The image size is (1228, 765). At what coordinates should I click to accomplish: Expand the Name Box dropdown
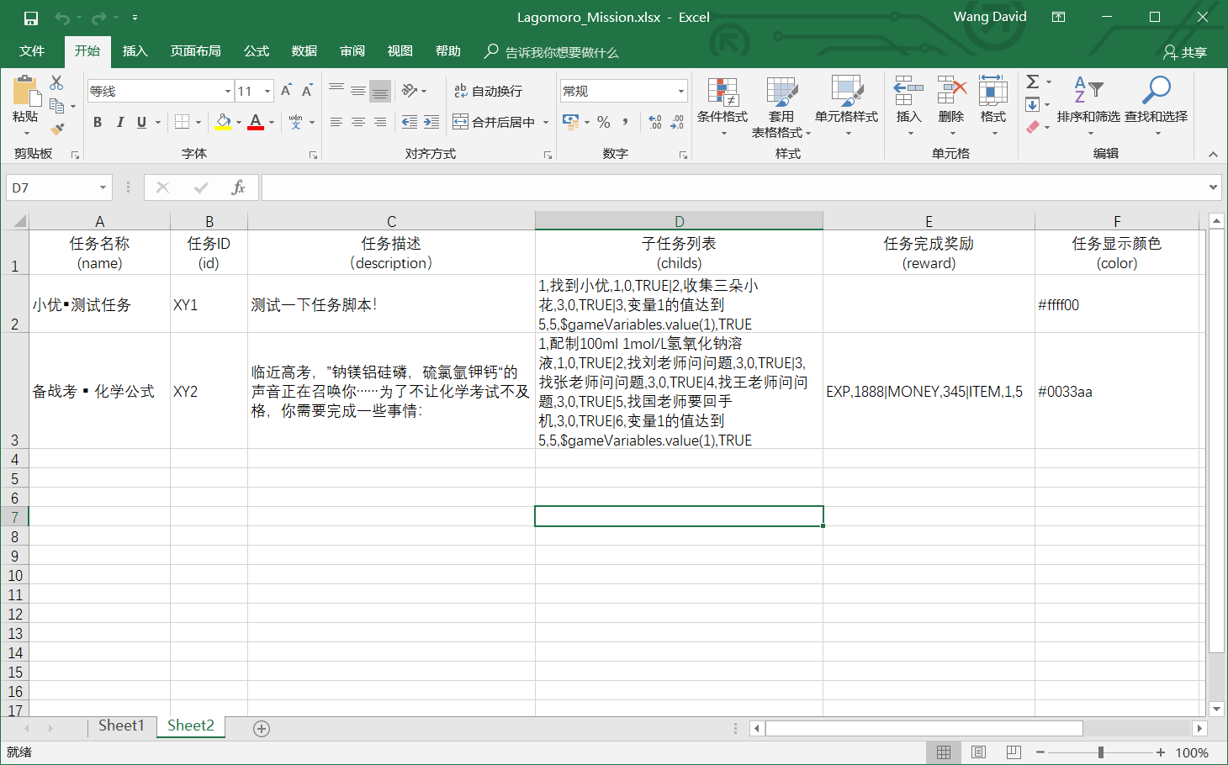point(103,187)
